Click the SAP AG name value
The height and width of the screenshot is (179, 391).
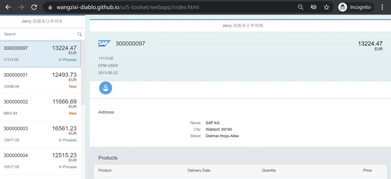pyautogui.click(x=212, y=123)
